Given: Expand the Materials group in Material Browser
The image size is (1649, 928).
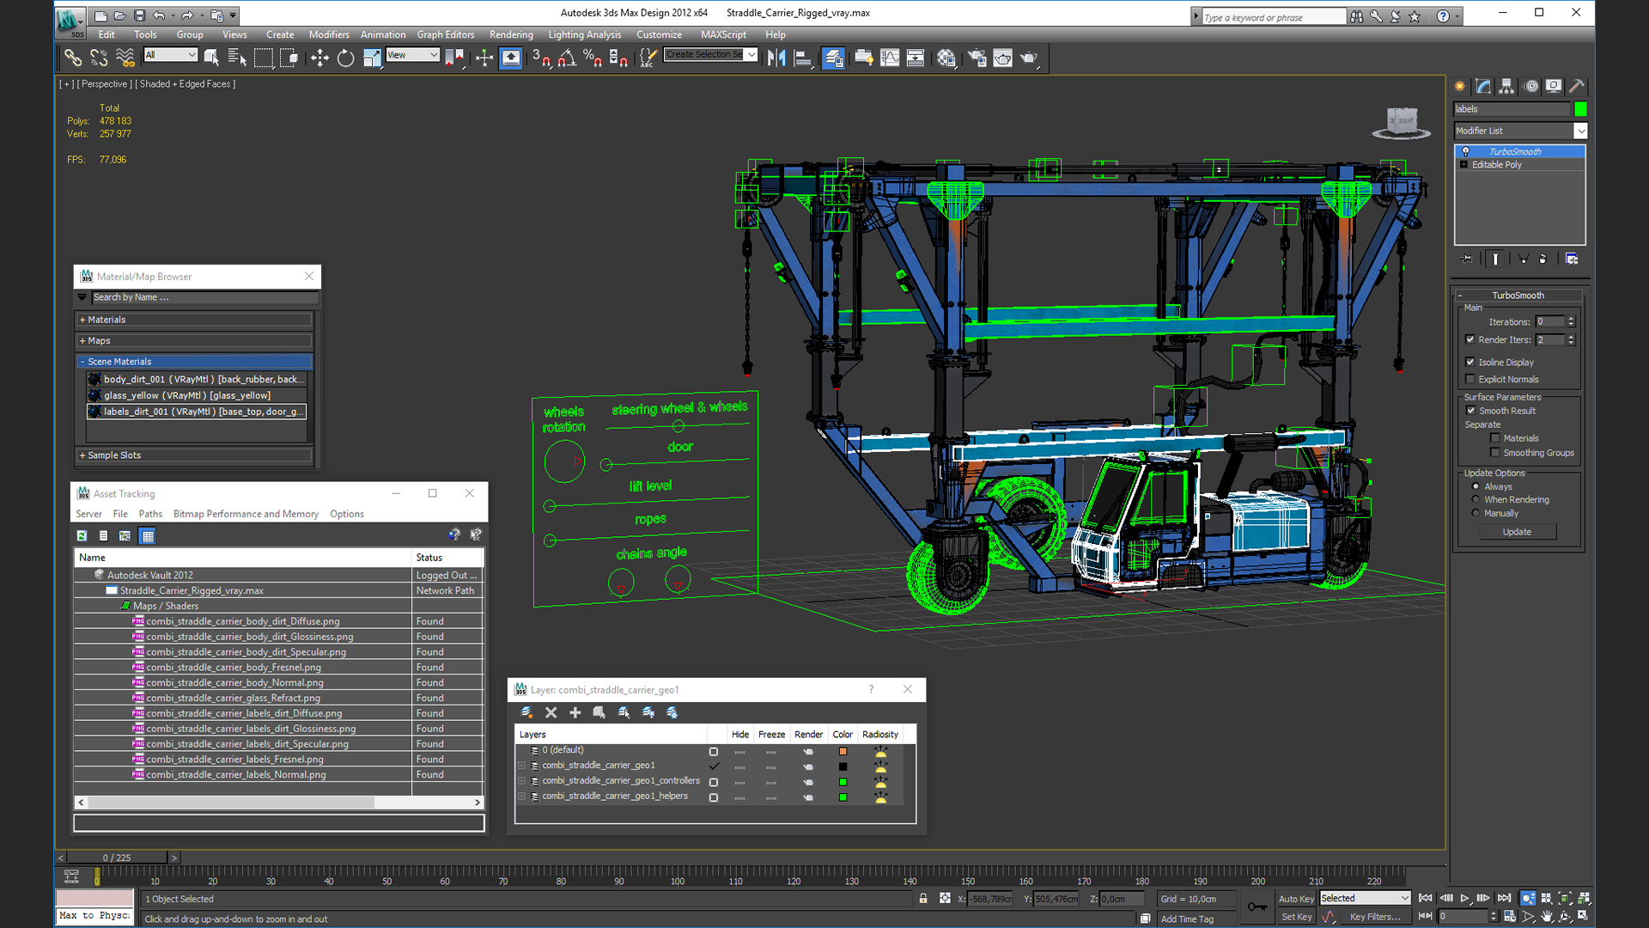Looking at the screenshot, I should (194, 320).
